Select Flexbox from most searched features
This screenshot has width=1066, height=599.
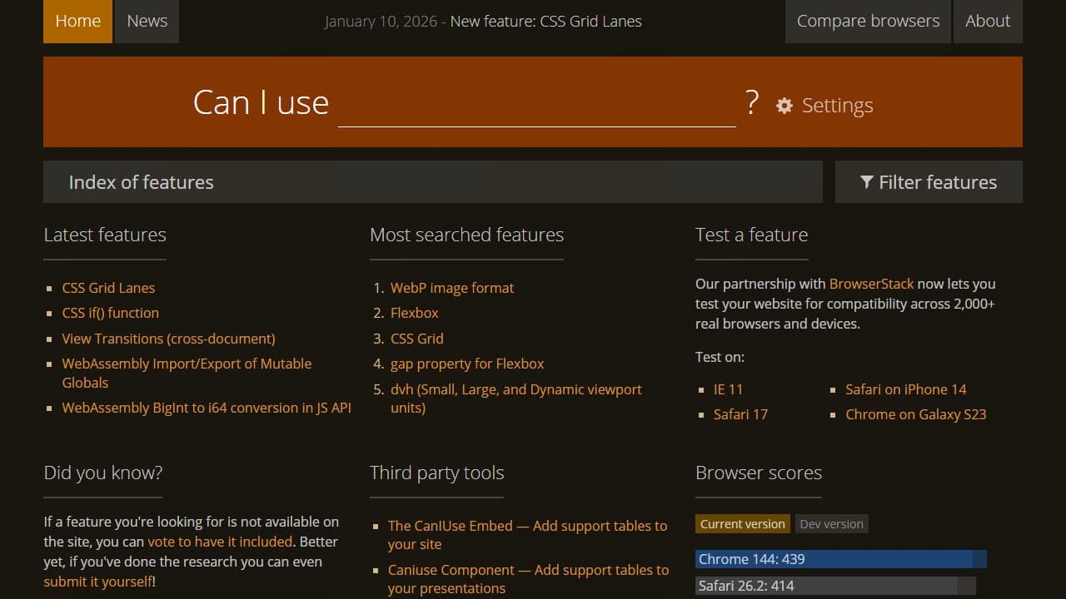[x=414, y=312]
